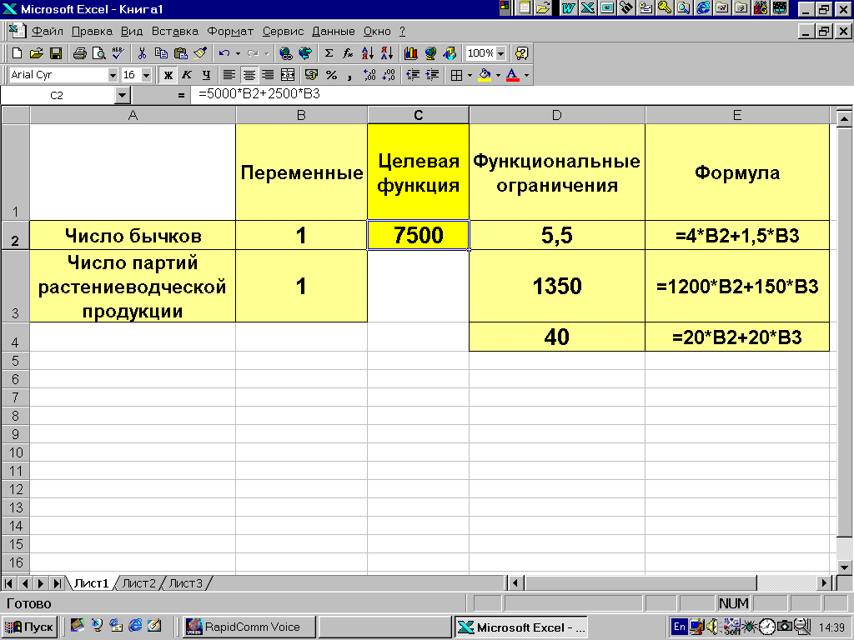Open the Name Box dropdown arrow
Viewport: 854px width, 640px height.
(x=122, y=95)
